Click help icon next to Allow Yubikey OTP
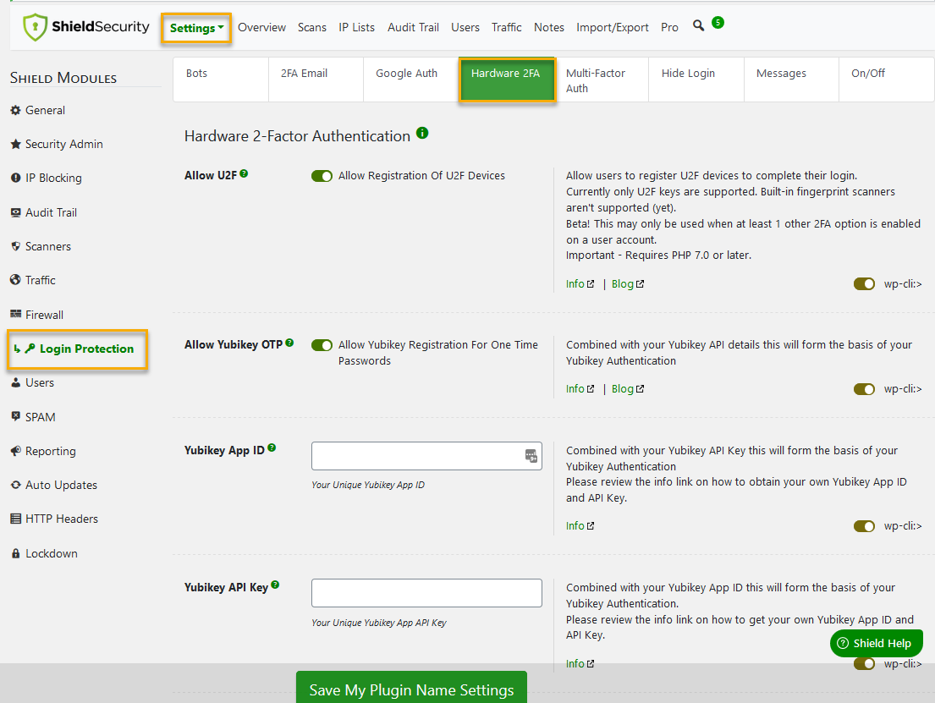Screen dimensions: 935x703 click(x=289, y=343)
